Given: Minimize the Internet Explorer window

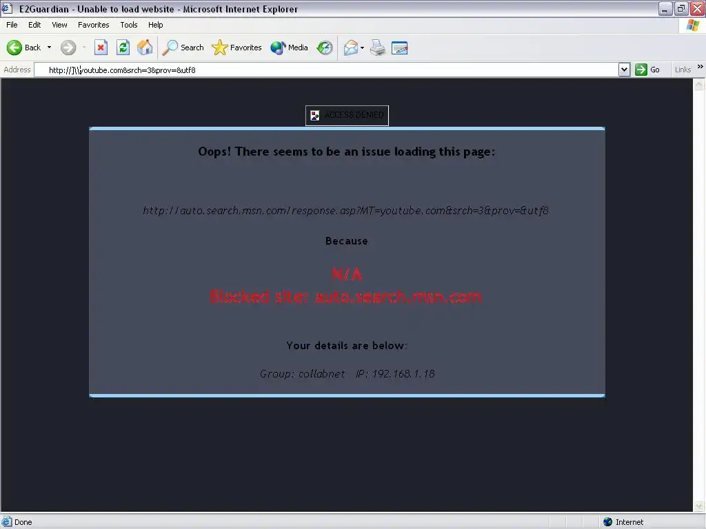Looking at the screenshot, I should click(x=665, y=8).
